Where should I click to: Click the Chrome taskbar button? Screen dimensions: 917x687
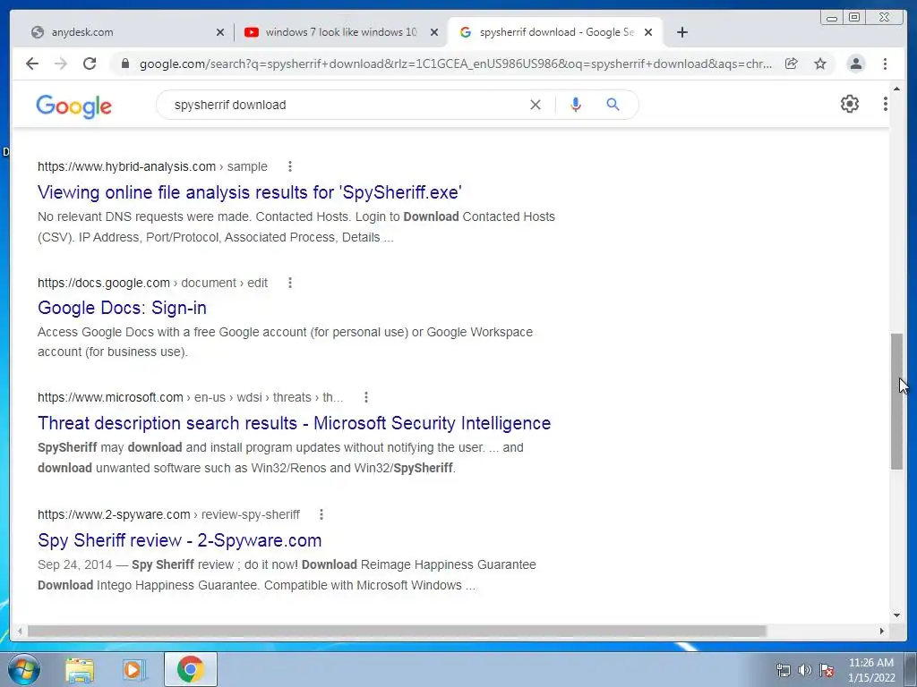coord(191,669)
